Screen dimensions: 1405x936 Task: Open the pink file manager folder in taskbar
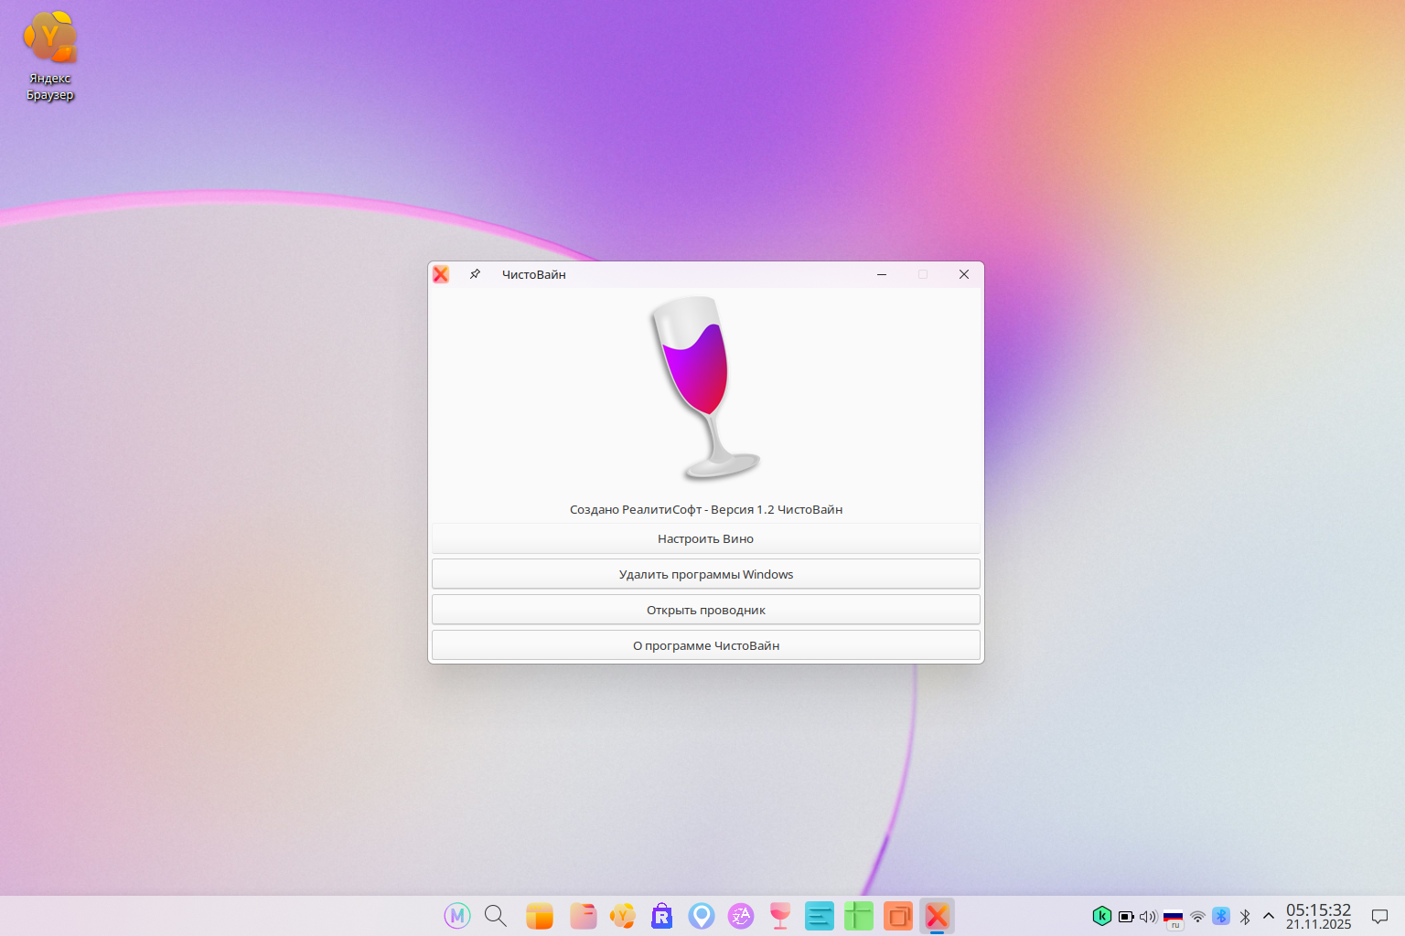583,915
